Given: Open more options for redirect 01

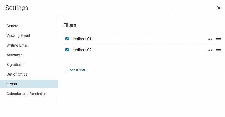Looking at the screenshot, I should 210,39.
